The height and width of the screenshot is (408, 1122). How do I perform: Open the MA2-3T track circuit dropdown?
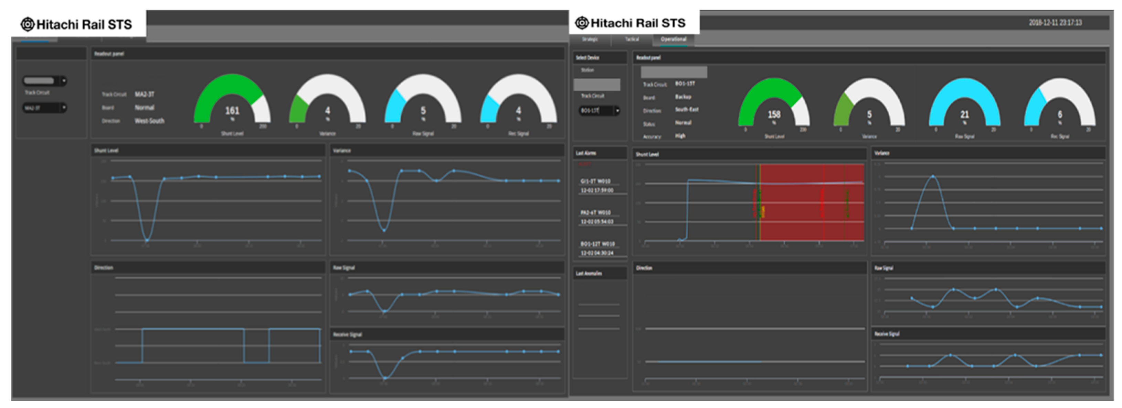[64, 108]
